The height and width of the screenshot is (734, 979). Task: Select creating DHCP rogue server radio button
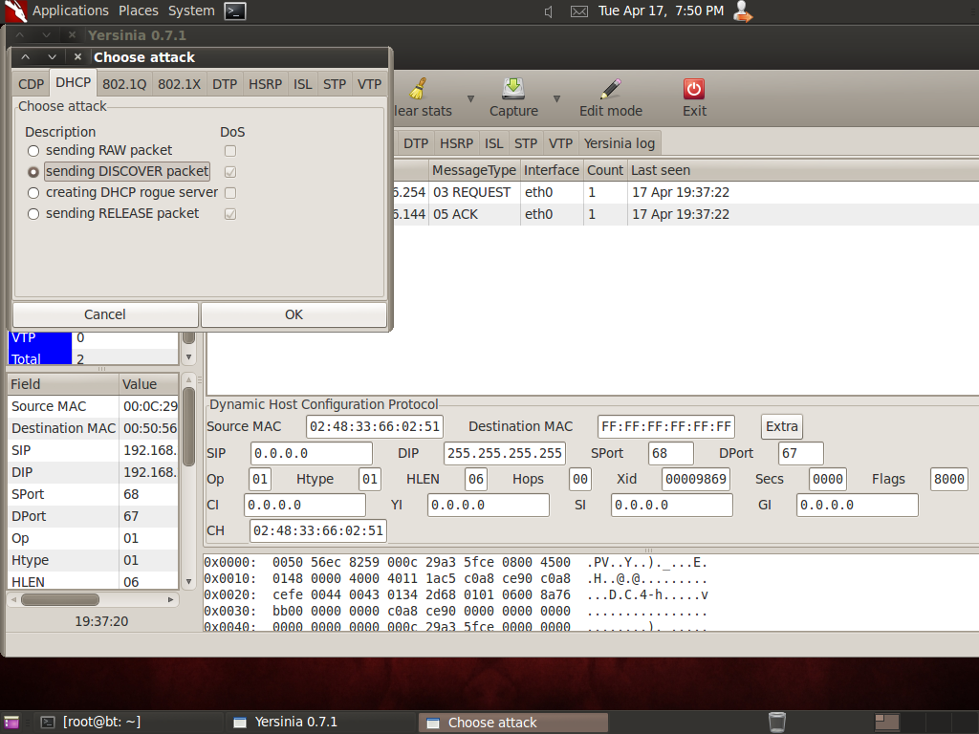click(x=33, y=193)
